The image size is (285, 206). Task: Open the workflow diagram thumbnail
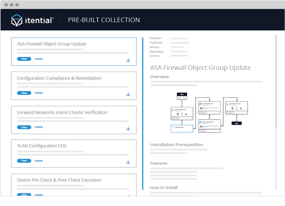209,113
